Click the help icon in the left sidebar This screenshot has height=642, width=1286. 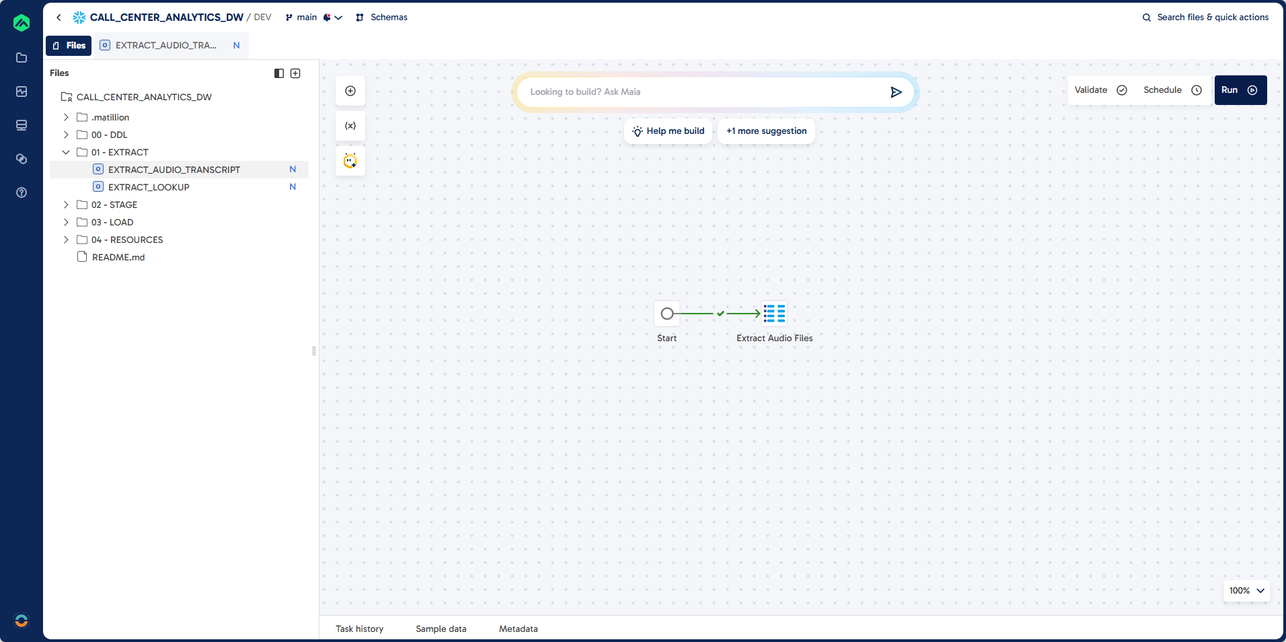click(22, 192)
